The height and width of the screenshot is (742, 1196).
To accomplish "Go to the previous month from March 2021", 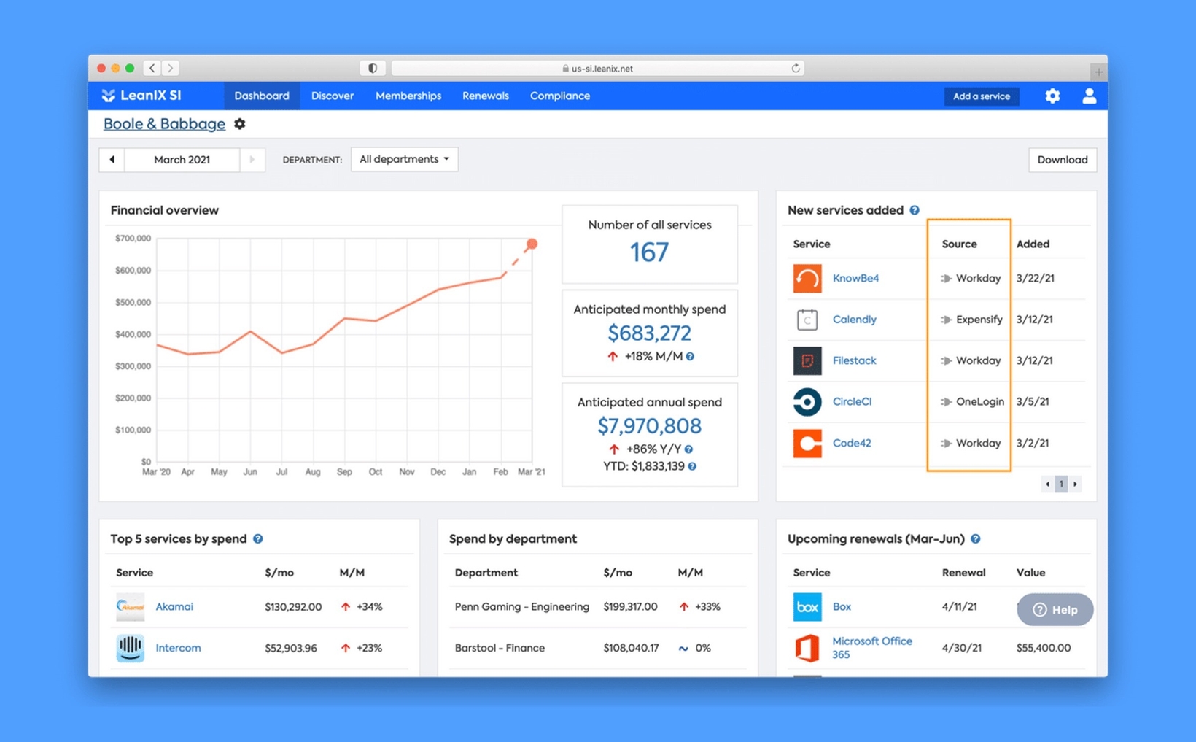I will [112, 160].
